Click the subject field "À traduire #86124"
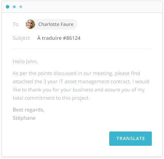The width and height of the screenshot is (164, 159). point(59,38)
